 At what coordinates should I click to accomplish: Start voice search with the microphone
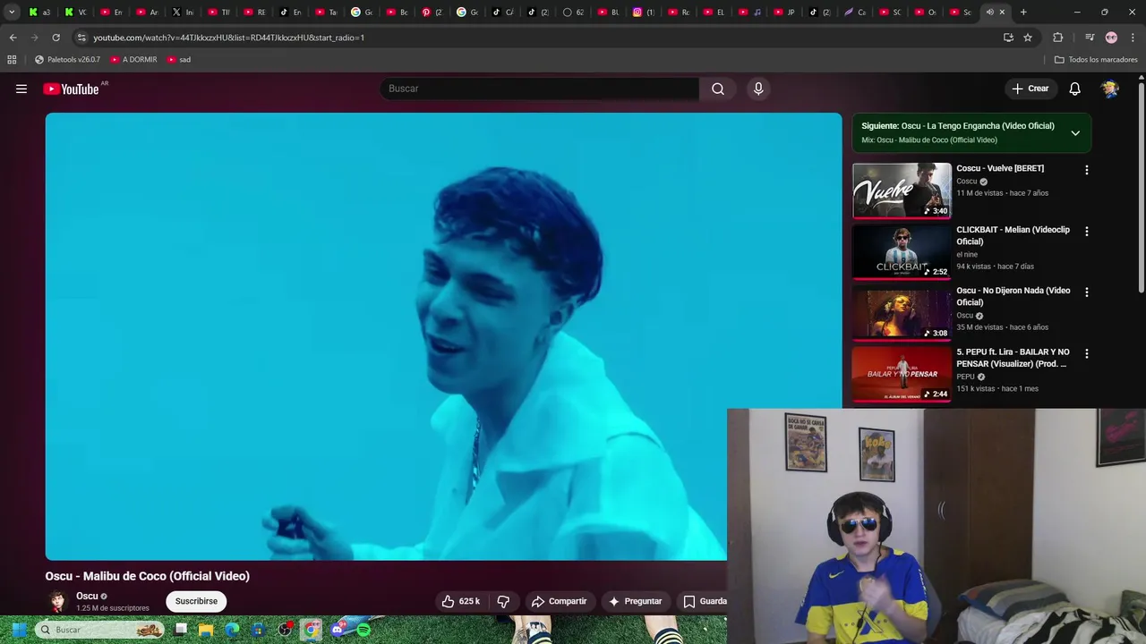[x=758, y=89]
